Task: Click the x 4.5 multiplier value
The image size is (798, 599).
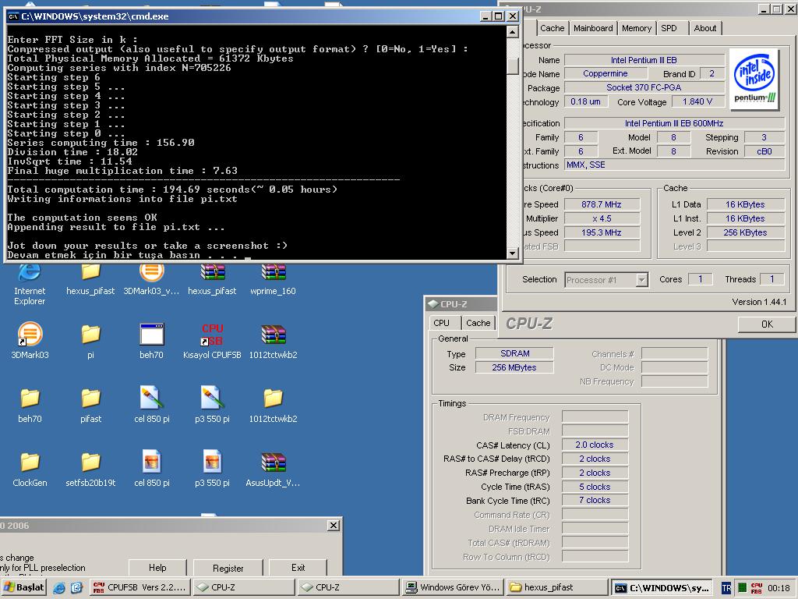Action: coord(602,218)
